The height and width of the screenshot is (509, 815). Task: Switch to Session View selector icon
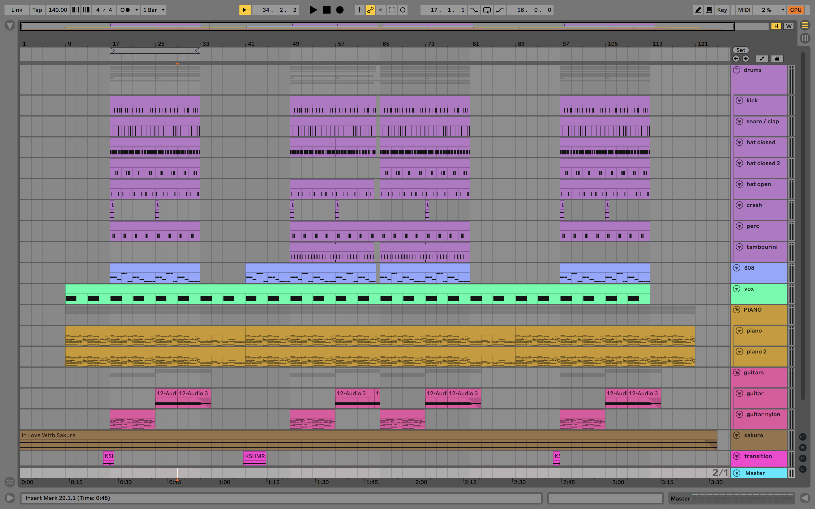[x=805, y=38]
